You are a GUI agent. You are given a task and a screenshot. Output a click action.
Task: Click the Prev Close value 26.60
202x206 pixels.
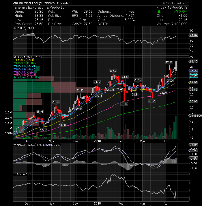[39, 24]
